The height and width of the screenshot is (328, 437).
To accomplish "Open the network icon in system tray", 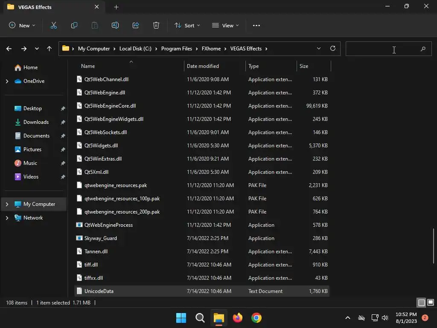I will pyautogui.click(x=375, y=318).
